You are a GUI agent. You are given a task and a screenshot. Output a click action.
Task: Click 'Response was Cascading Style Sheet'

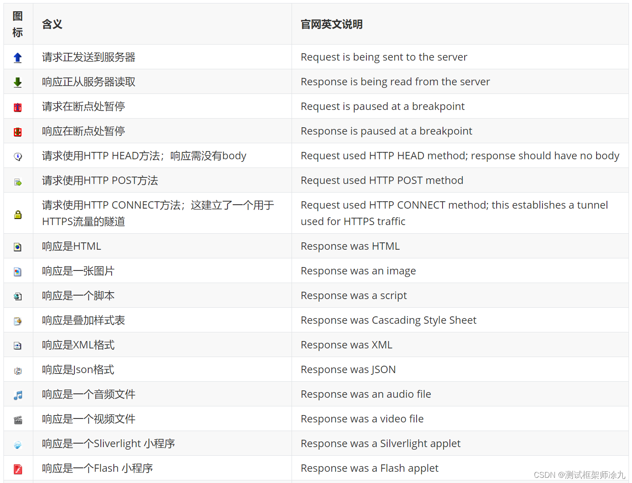[x=389, y=320]
